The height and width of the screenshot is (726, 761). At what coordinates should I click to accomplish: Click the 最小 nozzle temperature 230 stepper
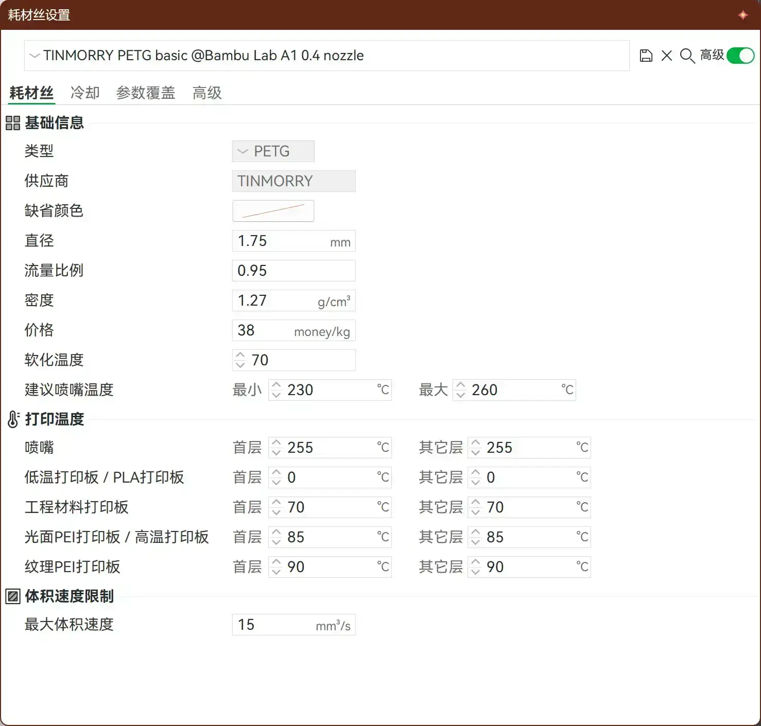point(276,390)
